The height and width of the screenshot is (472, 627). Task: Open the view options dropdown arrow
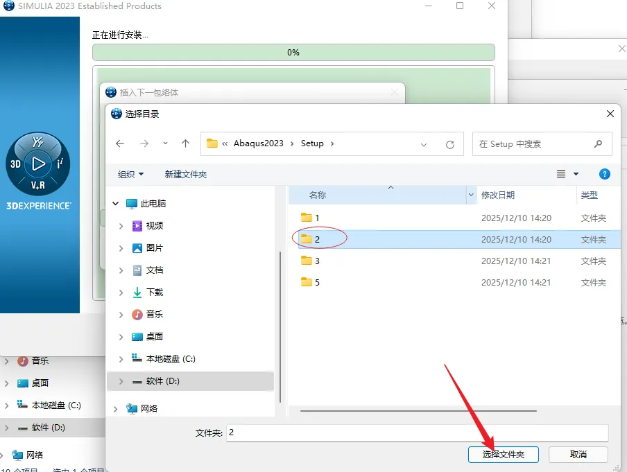point(576,174)
